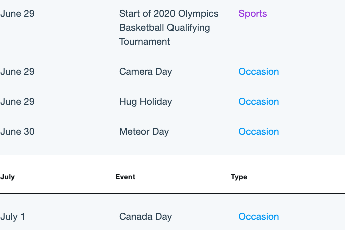Click the July column header

[x=8, y=177]
